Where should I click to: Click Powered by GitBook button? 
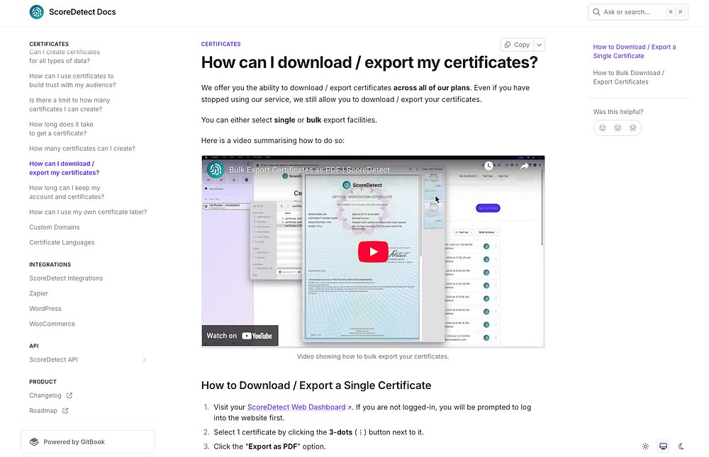click(x=88, y=441)
